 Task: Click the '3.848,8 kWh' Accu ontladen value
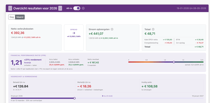(x=74, y=62)
